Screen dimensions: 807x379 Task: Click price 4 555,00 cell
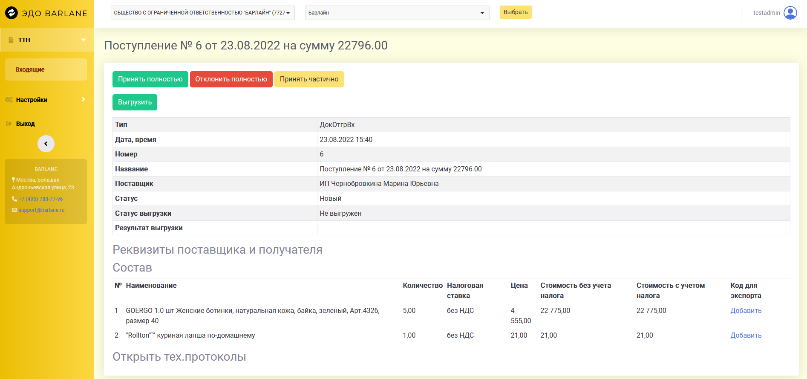point(521,316)
